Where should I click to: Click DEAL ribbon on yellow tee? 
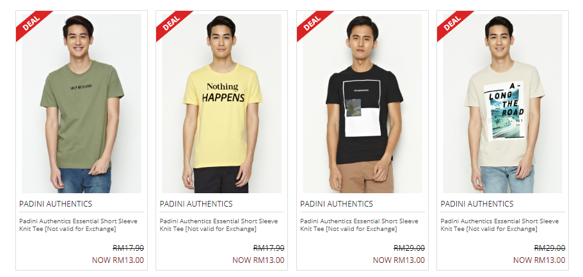pyautogui.click(x=172, y=23)
